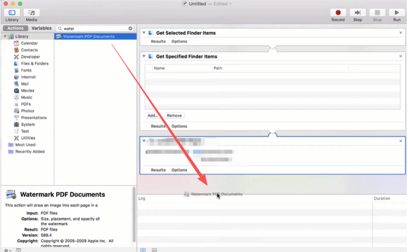Viewport: 408px width, 252px height.
Task: Click the Untitled document proxy icon
Action: (185, 3)
